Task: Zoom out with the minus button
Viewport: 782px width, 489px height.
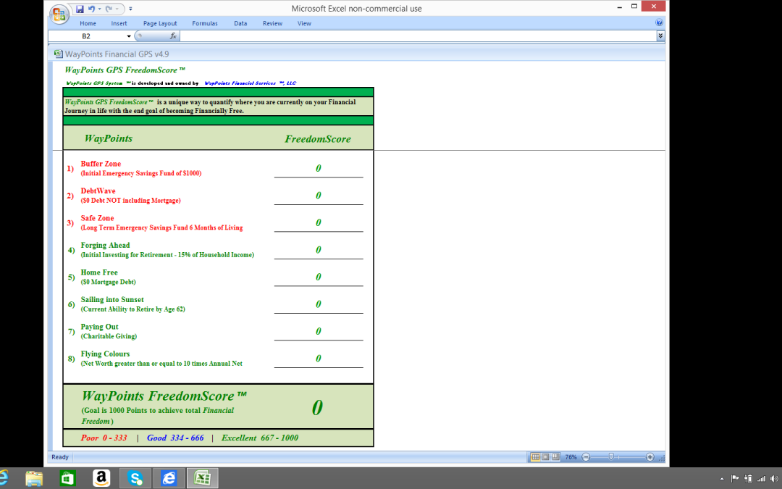Action: (586, 457)
